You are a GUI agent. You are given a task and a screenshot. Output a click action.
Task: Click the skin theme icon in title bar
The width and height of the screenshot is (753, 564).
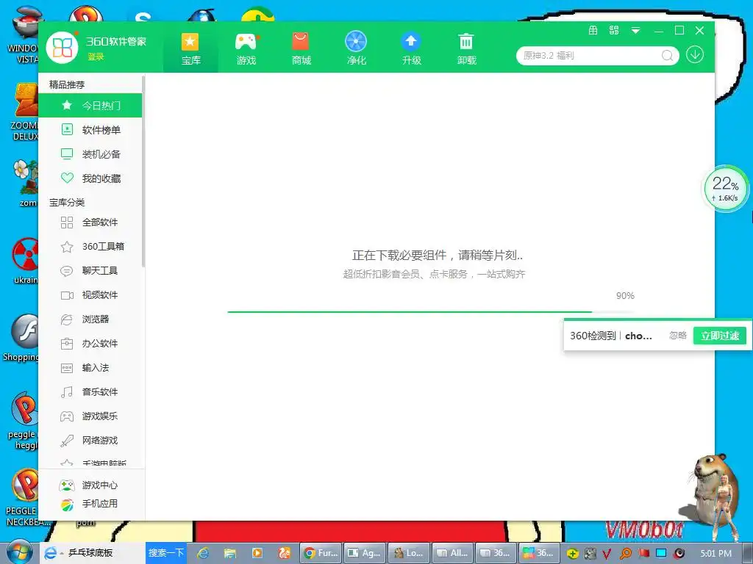[614, 31]
